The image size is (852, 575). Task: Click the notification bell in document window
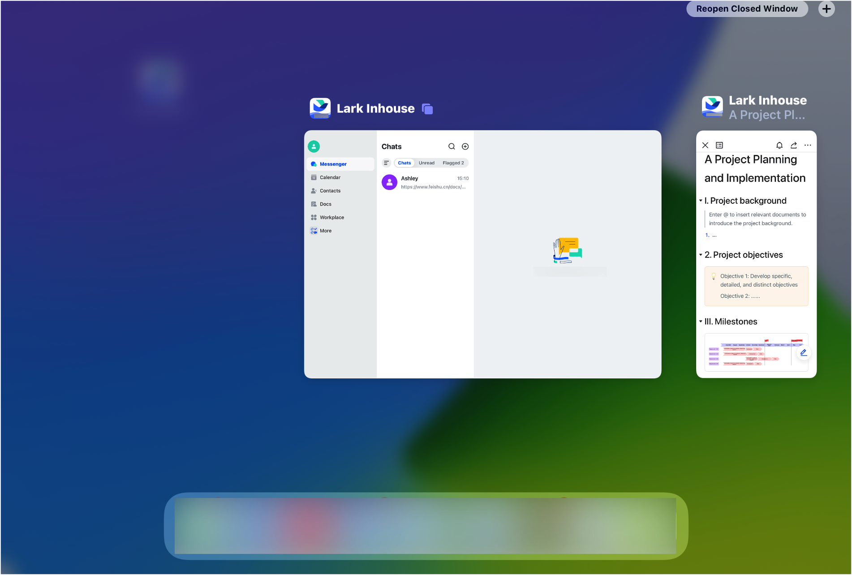(779, 145)
